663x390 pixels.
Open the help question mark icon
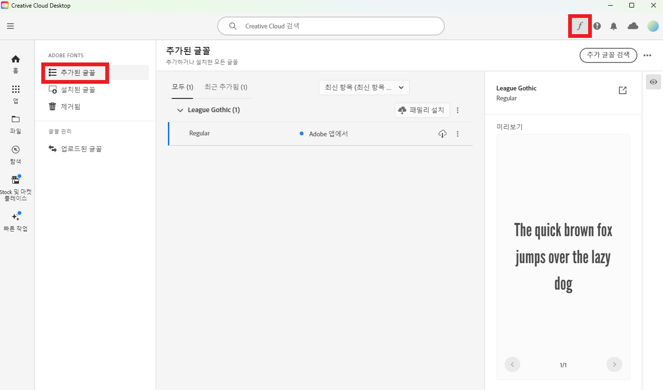[597, 26]
